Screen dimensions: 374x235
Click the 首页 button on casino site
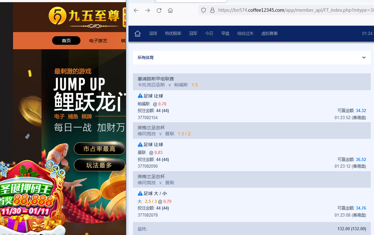[x=66, y=41]
